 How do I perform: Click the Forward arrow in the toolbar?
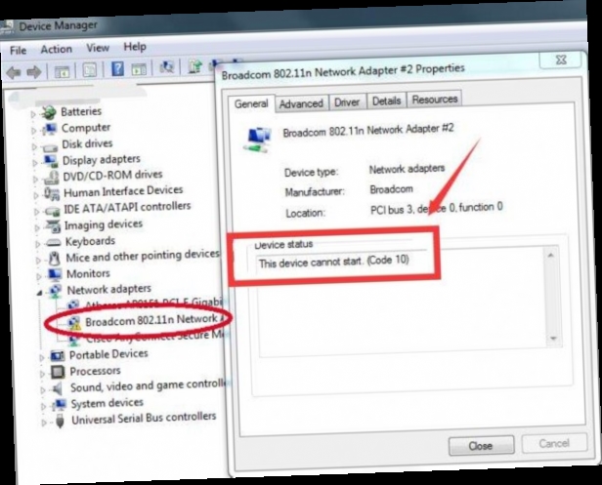coord(34,72)
